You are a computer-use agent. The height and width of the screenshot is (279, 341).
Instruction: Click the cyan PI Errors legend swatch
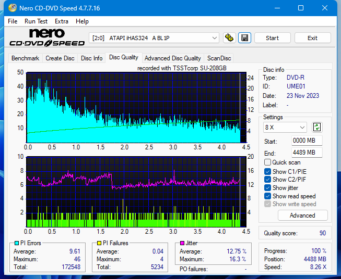pyautogui.click(x=17, y=243)
